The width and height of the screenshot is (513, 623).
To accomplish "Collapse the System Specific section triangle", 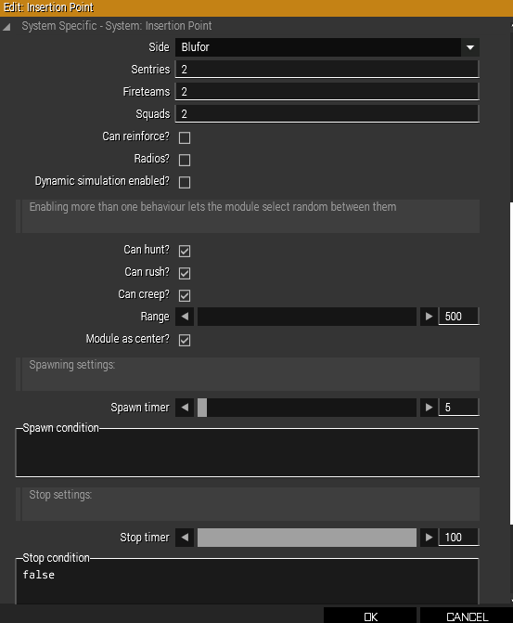I will pyautogui.click(x=6, y=27).
